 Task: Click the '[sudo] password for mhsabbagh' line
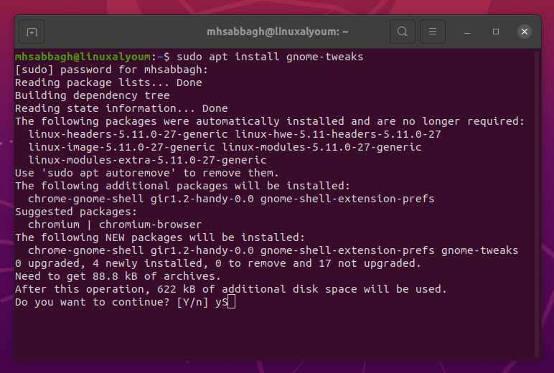pos(111,70)
